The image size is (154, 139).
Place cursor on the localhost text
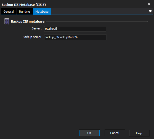point(51,29)
